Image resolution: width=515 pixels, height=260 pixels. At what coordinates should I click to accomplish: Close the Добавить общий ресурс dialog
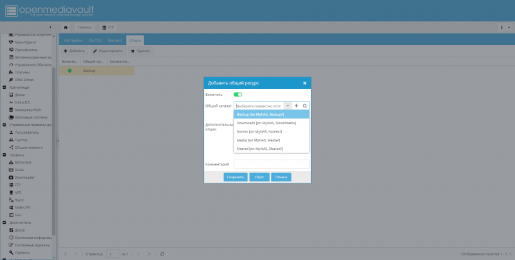click(304, 83)
